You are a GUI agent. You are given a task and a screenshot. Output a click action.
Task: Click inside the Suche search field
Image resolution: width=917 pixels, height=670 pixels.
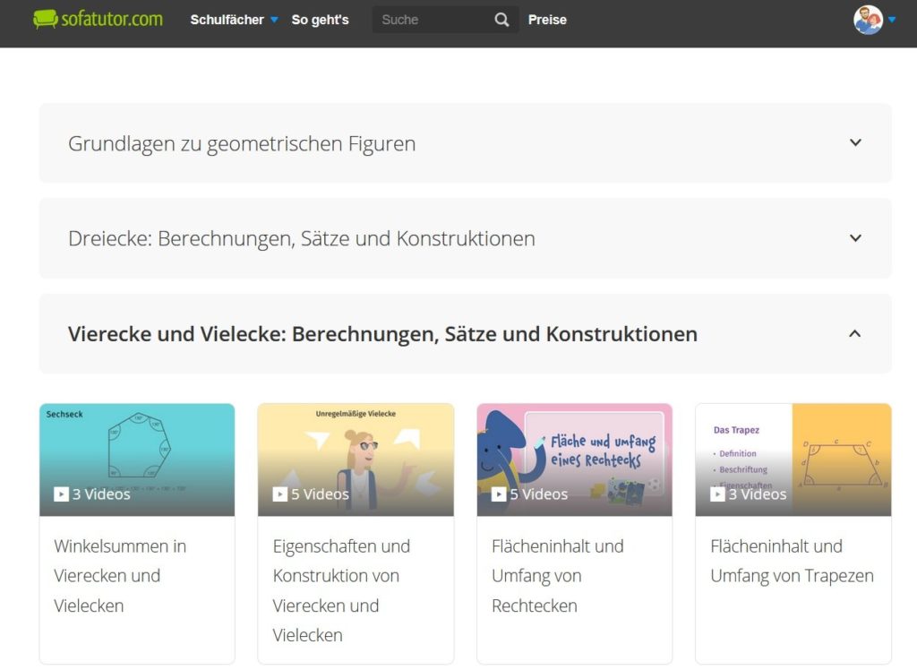(430, 19)
